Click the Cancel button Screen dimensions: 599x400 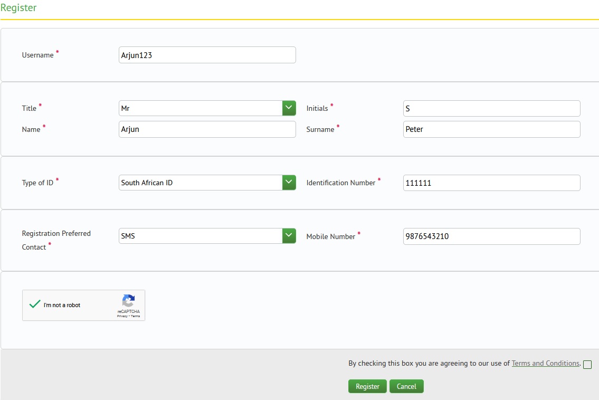pyautogui.click(x=406, y=386)
